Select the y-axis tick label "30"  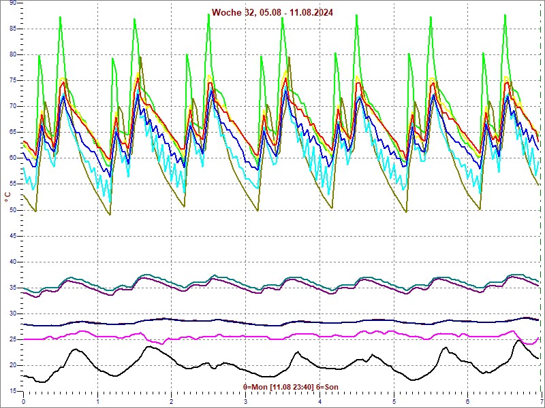[x=12, y=313]
